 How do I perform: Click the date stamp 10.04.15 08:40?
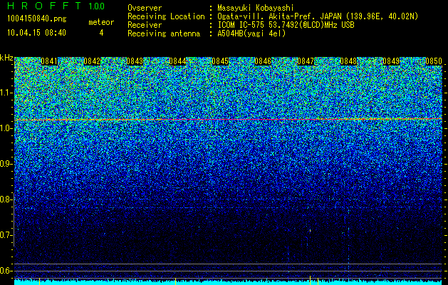coord(36,33)
